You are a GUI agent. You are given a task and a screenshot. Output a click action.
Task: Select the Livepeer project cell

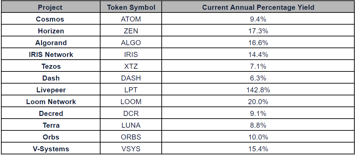(x=50, y=90)
